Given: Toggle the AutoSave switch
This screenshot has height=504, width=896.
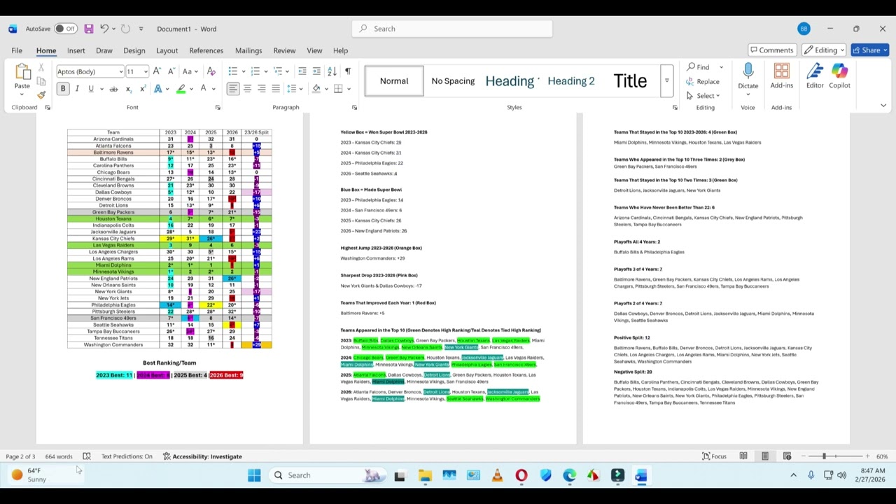Looking at the screenshot, I should 64,29.
